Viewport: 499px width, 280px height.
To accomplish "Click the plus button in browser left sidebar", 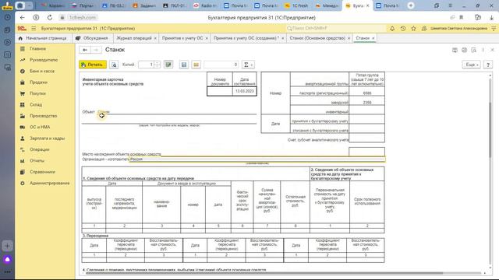I will coord(7,246).
